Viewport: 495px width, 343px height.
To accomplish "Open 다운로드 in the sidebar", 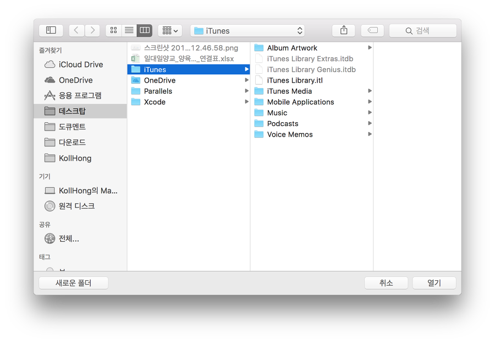I will pos(72,142).
